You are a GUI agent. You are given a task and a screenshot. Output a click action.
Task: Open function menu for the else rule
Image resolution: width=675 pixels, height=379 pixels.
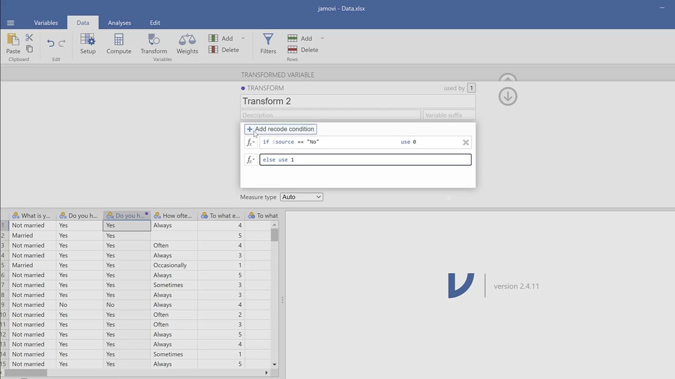tap(250, 160)
